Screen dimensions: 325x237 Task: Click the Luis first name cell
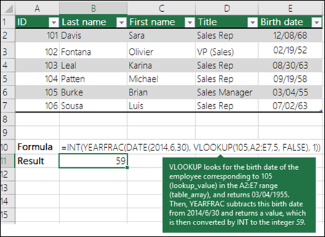click(161, 105)
